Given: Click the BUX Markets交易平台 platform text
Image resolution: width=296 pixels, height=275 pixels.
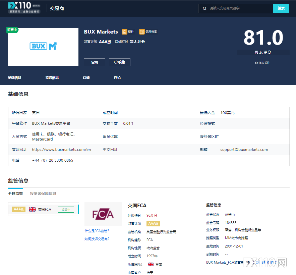Looking at the screenshot, I should click(x=51, y=123).
